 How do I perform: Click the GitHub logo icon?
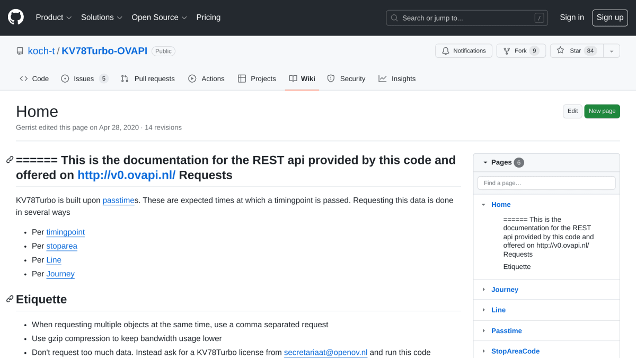coord(16,18)
